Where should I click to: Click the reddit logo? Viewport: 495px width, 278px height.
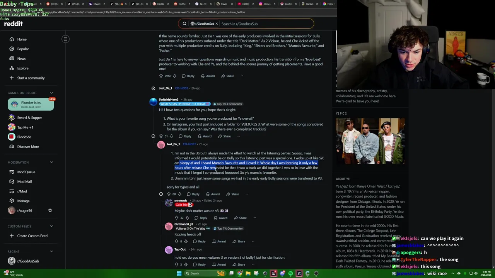(x=14, y=24)
